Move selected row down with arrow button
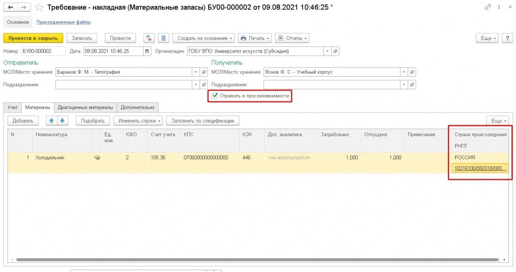The width and height of the screenshot is (516, 272). 62,121
